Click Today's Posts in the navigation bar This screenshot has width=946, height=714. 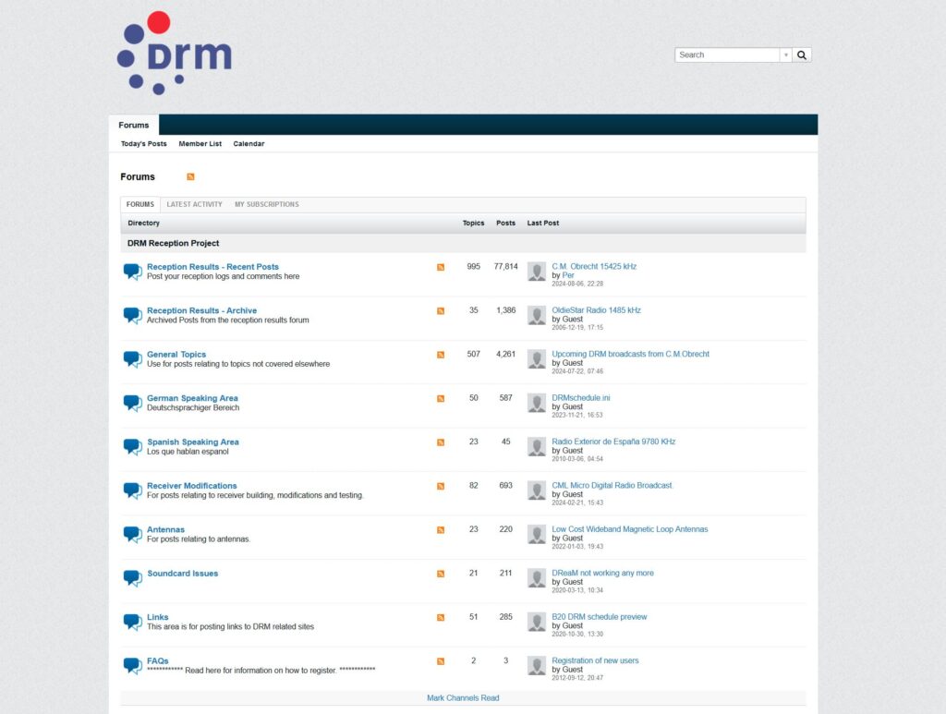coord(143,143)
